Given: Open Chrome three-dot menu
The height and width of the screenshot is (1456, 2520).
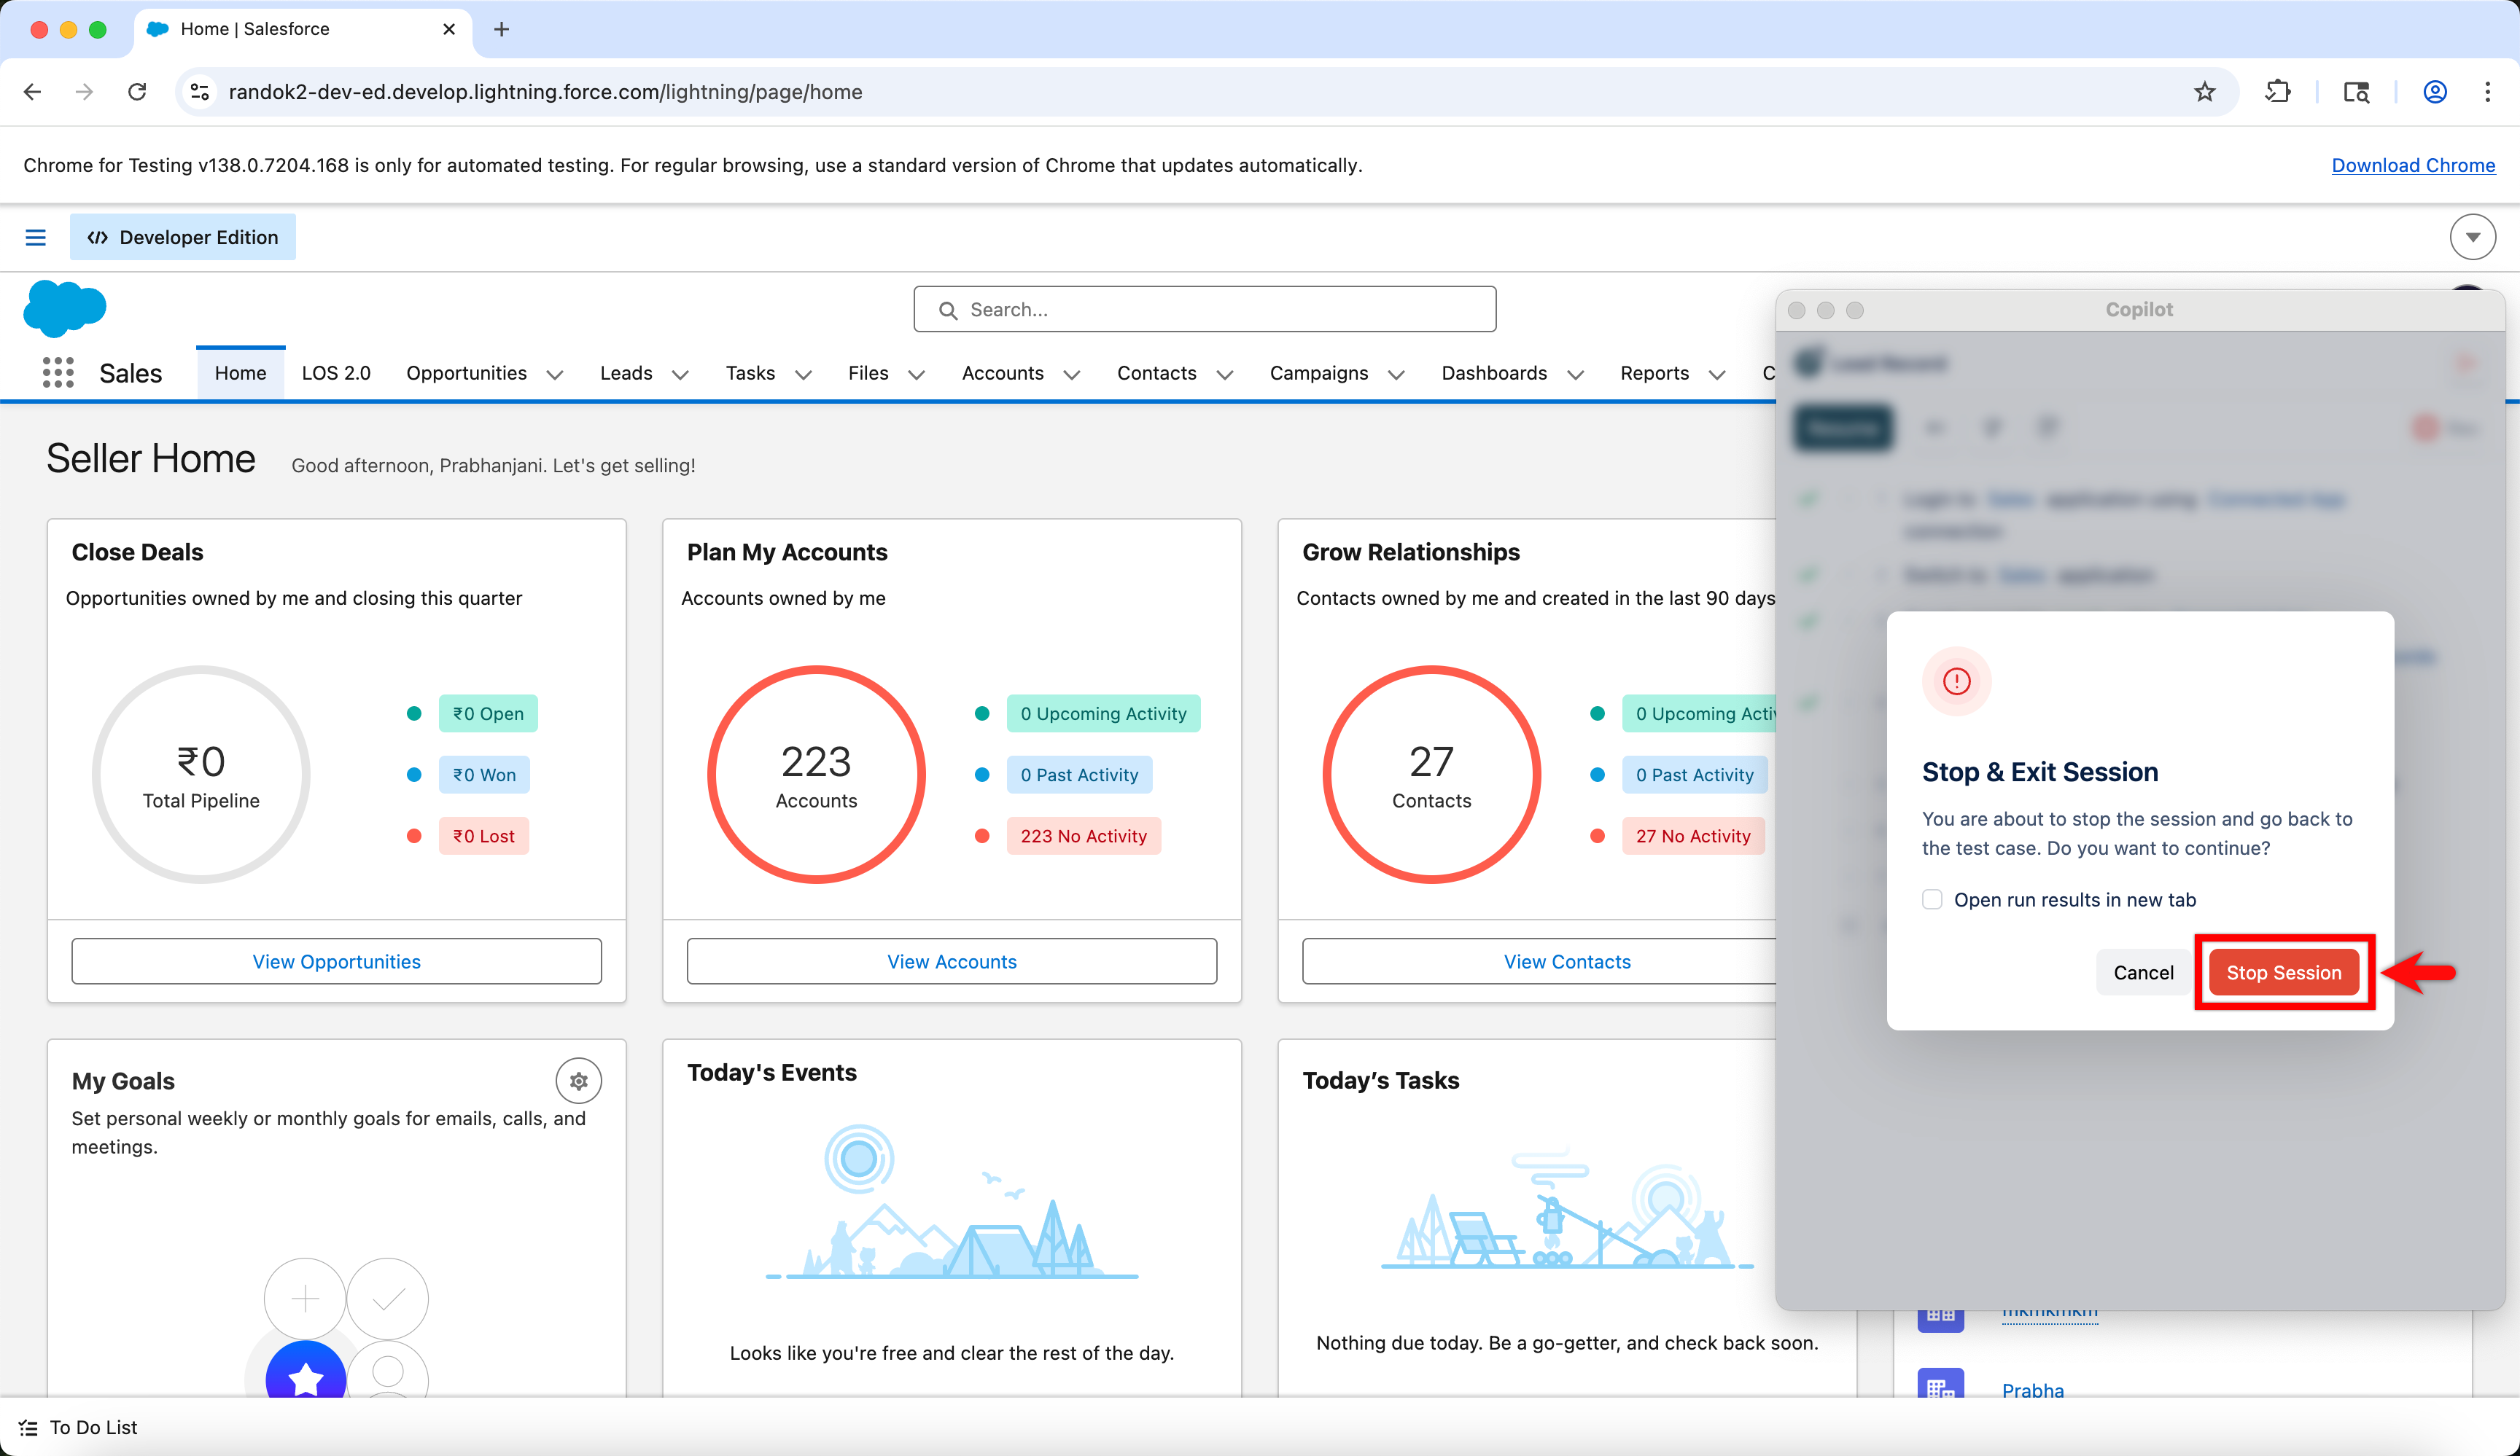Looking at the screenshot, I should click(x=2487, y=92).
